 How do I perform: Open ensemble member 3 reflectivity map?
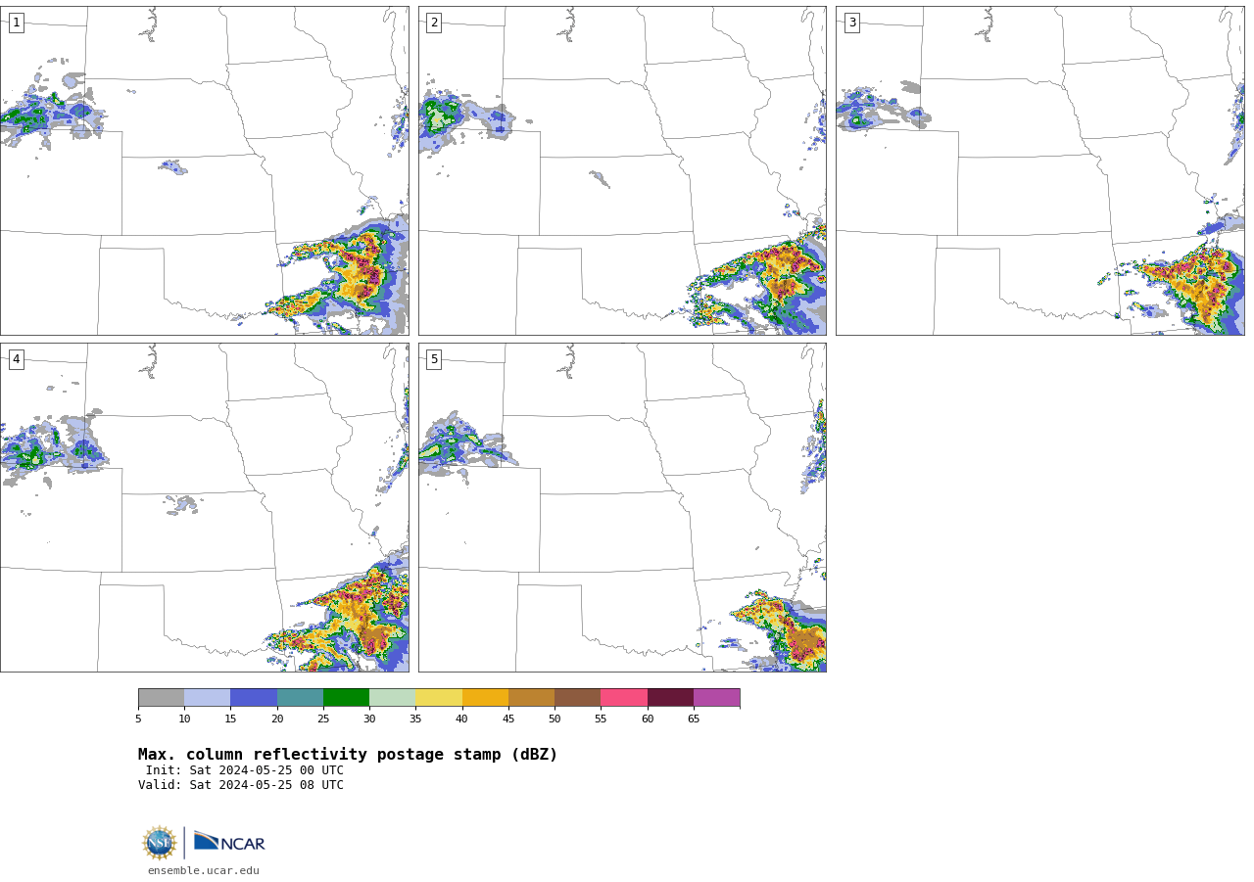point(1039,170)
